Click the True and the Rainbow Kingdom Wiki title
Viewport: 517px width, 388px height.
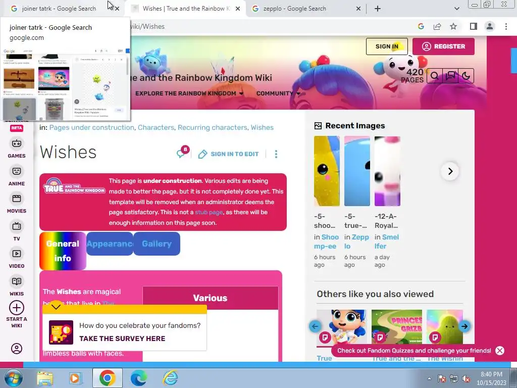pyautogui.click(x=201, y=78)
